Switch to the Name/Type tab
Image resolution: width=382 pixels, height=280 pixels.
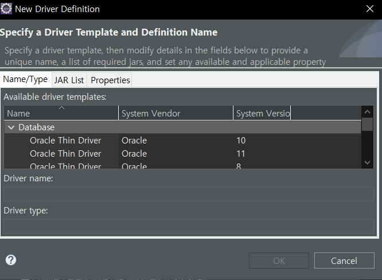[x=25, y=79]
